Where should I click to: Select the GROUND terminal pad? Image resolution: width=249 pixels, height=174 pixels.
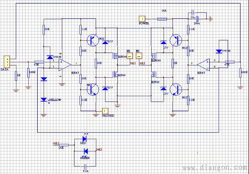tap(105, 111)
